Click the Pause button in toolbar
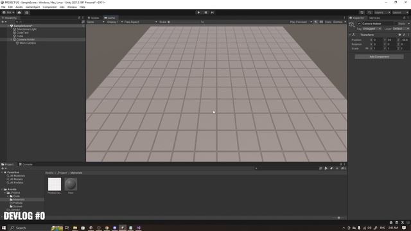Screen dimensions: 411x231 click(205, 12)
